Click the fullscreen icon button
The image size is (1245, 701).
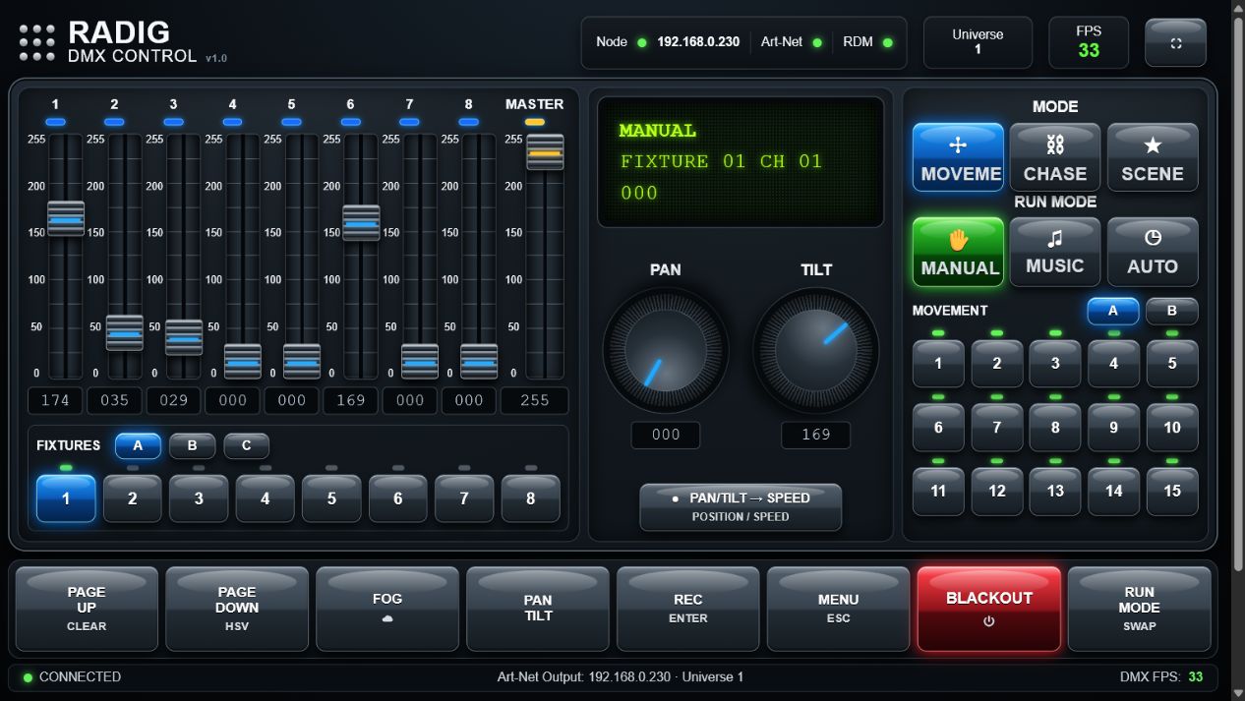coord(1175,43)
